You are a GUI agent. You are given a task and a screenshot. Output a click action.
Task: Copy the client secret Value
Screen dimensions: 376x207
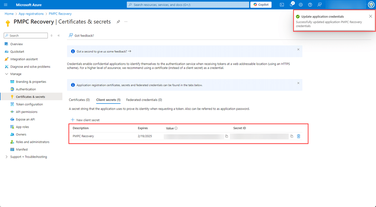point(226,136)
